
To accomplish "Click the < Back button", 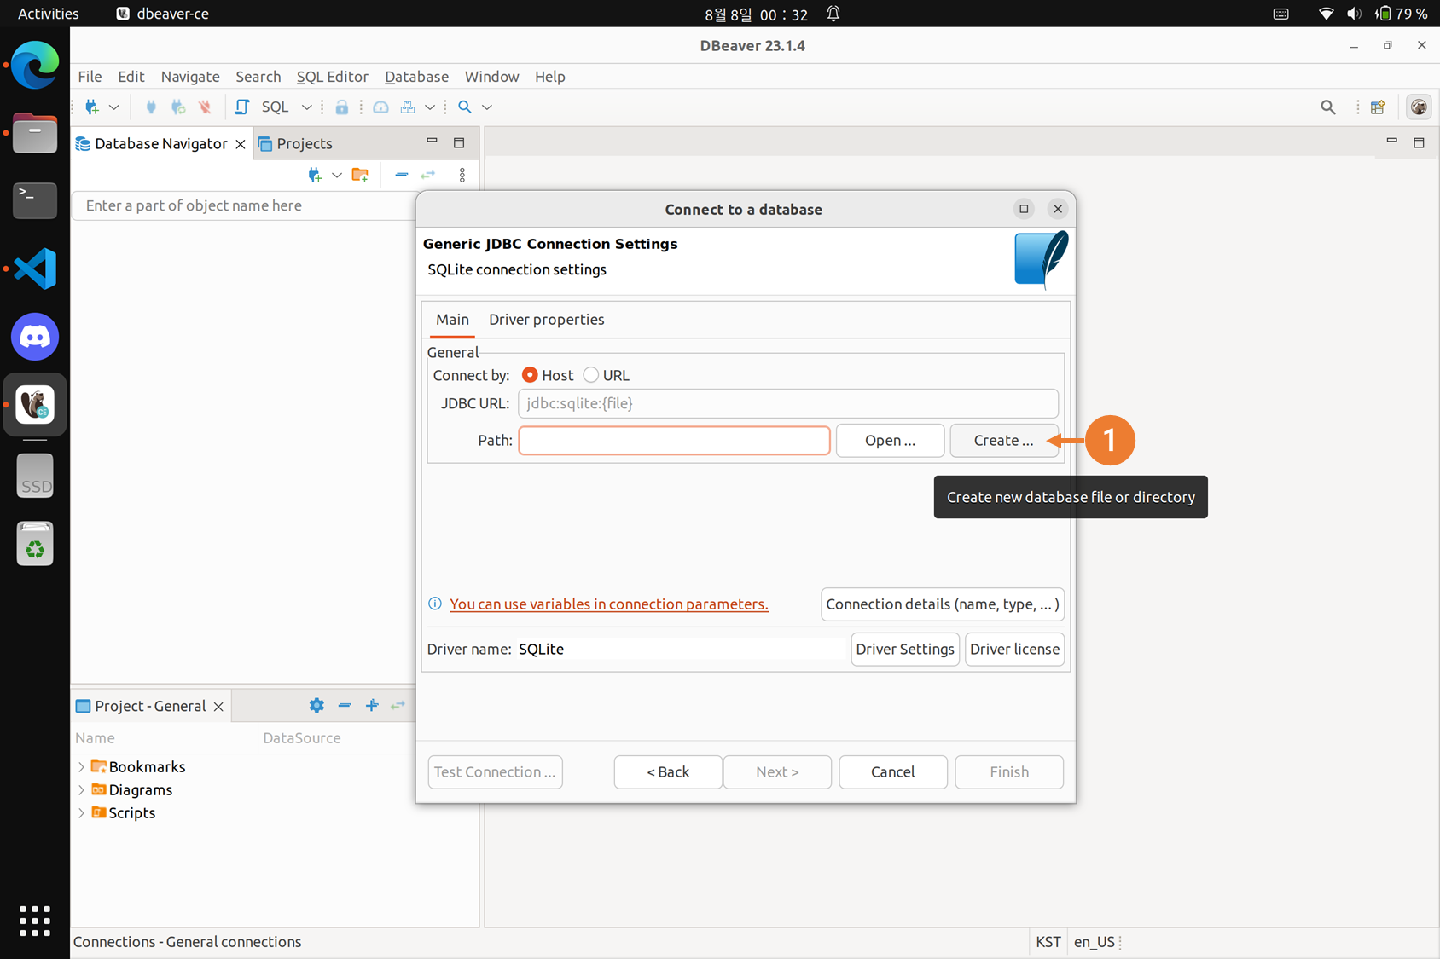I will [668, 772].
